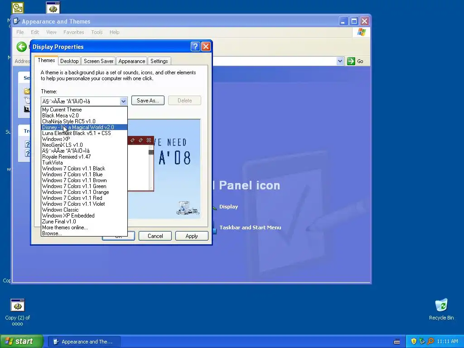The width and height of the screenshot is (464, 348).
Task: Click the Start button
Action: click(x=22, y=341)
